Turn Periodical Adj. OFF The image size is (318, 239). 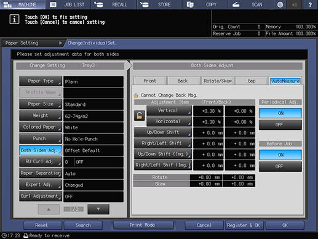pos(280,125)
